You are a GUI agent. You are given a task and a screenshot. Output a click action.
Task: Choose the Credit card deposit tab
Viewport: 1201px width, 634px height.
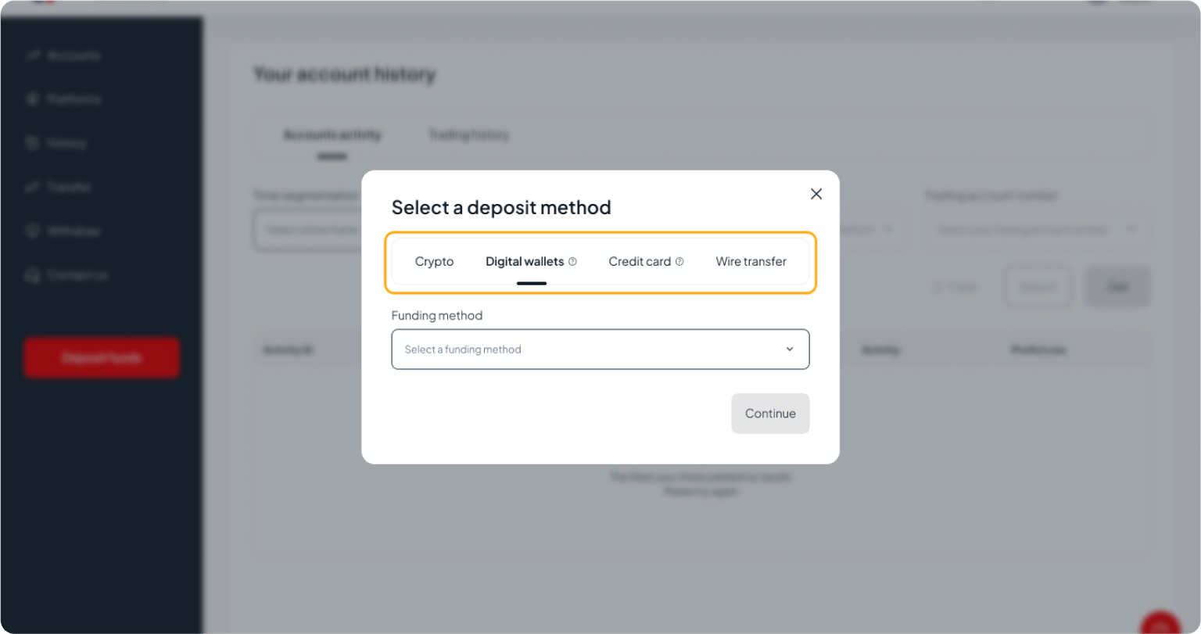[x=640, y=261]
